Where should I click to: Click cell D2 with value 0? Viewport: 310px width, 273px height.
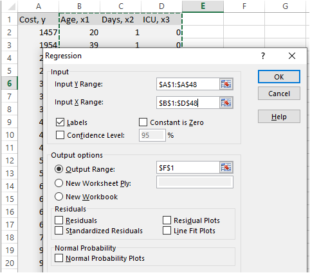pos(161,32)
